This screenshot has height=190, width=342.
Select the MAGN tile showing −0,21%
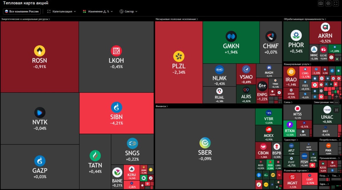point(269,71)
